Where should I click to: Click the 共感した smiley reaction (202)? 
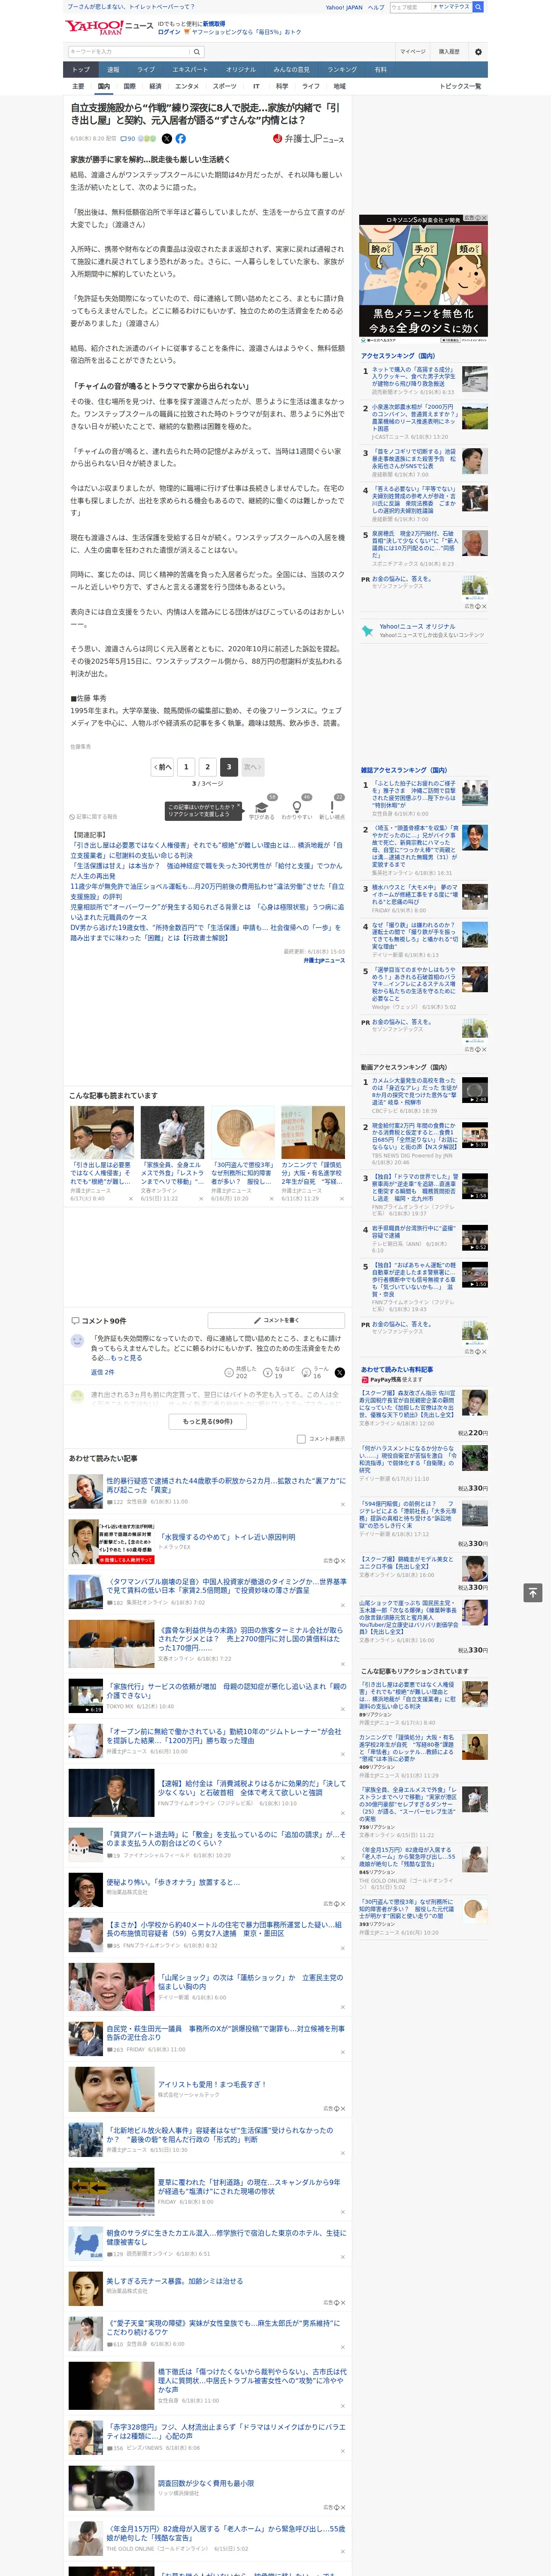pyautogui.click(x=229, y=1373)
